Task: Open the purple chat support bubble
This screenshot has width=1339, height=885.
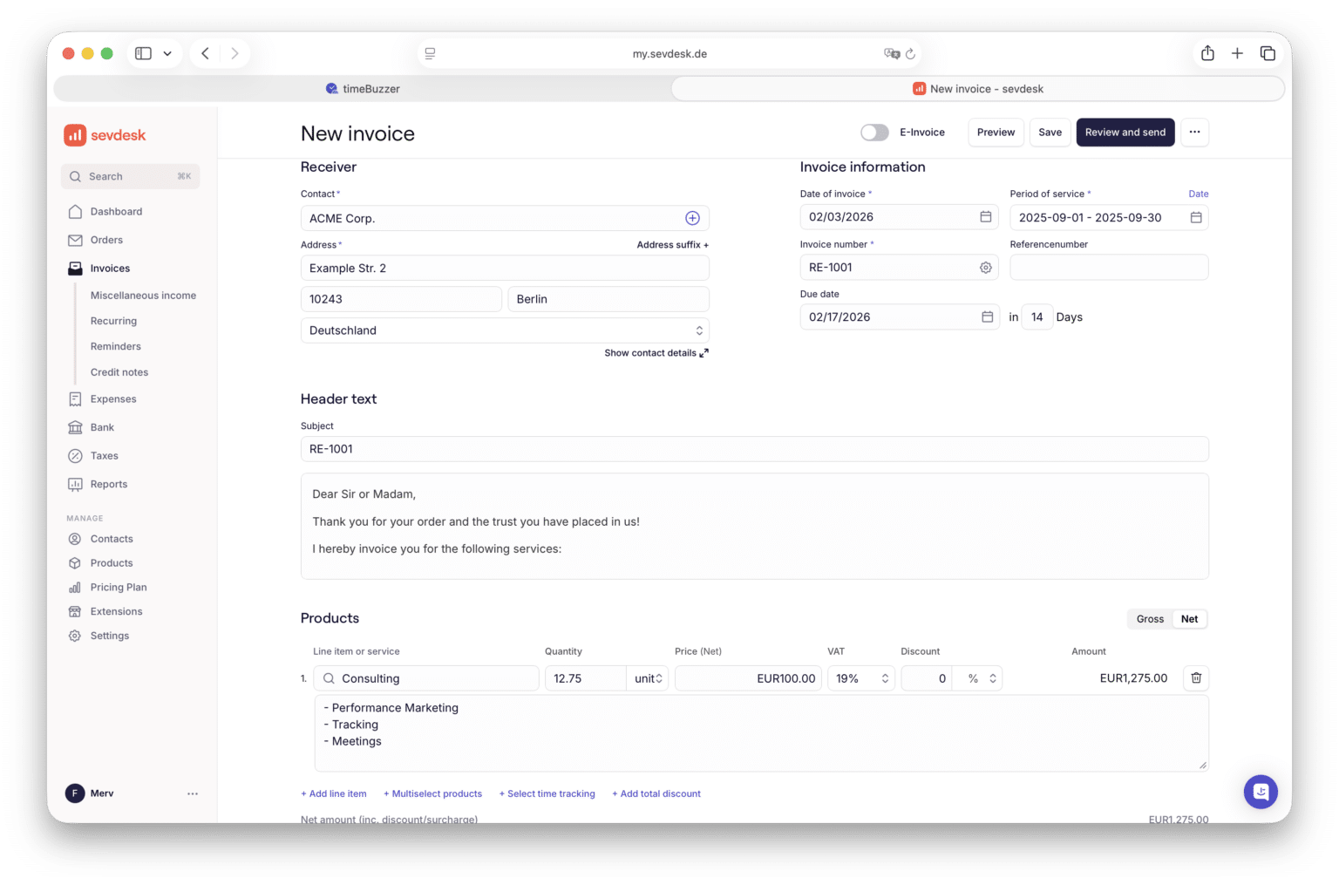Action: pyautogui.click(x=1260, y=792)
